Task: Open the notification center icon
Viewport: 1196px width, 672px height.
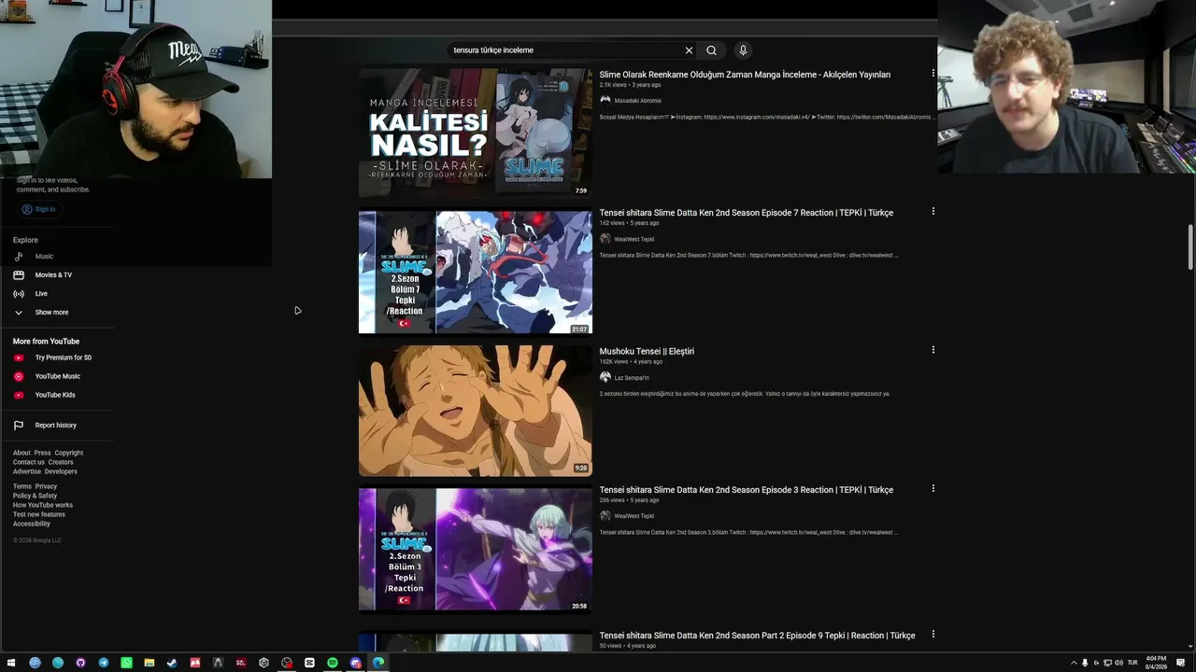Action: point(1181,663)
